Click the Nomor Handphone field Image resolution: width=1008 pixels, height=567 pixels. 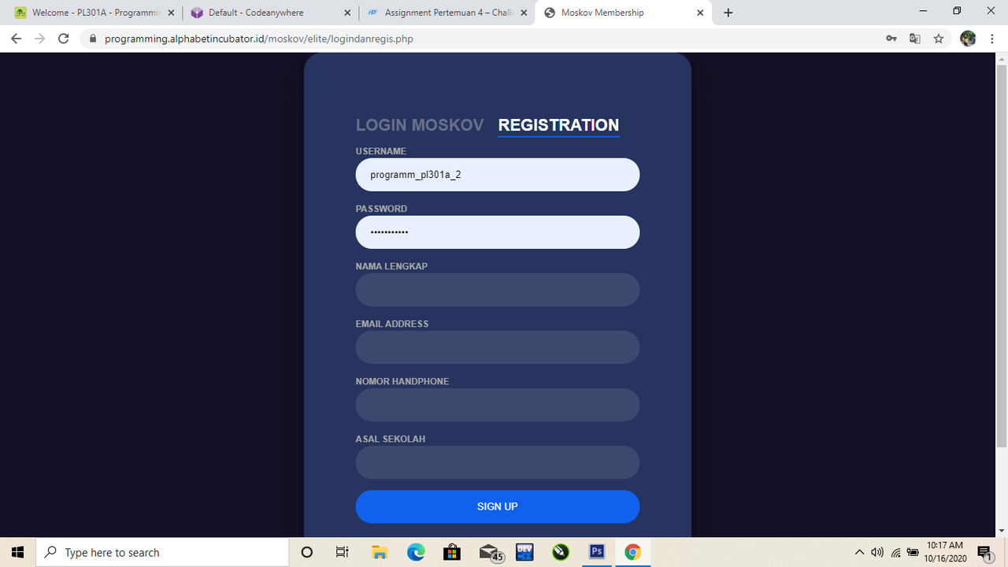tap(498, 405)
